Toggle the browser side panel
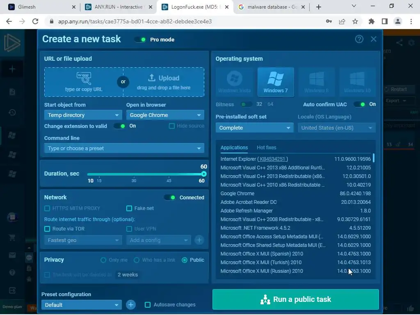Image resolution: width=420 pixels, height=315 pixels. coord(385,21)
